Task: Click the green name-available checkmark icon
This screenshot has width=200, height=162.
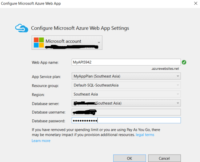Action: tap(184, 62)
